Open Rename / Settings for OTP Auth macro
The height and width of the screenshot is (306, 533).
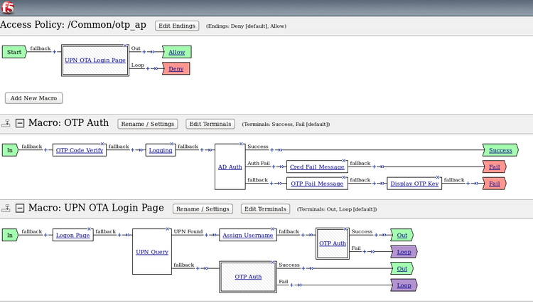pyautogui.click(x=147, y=124)
